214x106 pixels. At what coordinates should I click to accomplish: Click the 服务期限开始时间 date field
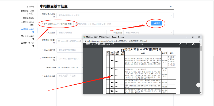(x=70, y=41)
